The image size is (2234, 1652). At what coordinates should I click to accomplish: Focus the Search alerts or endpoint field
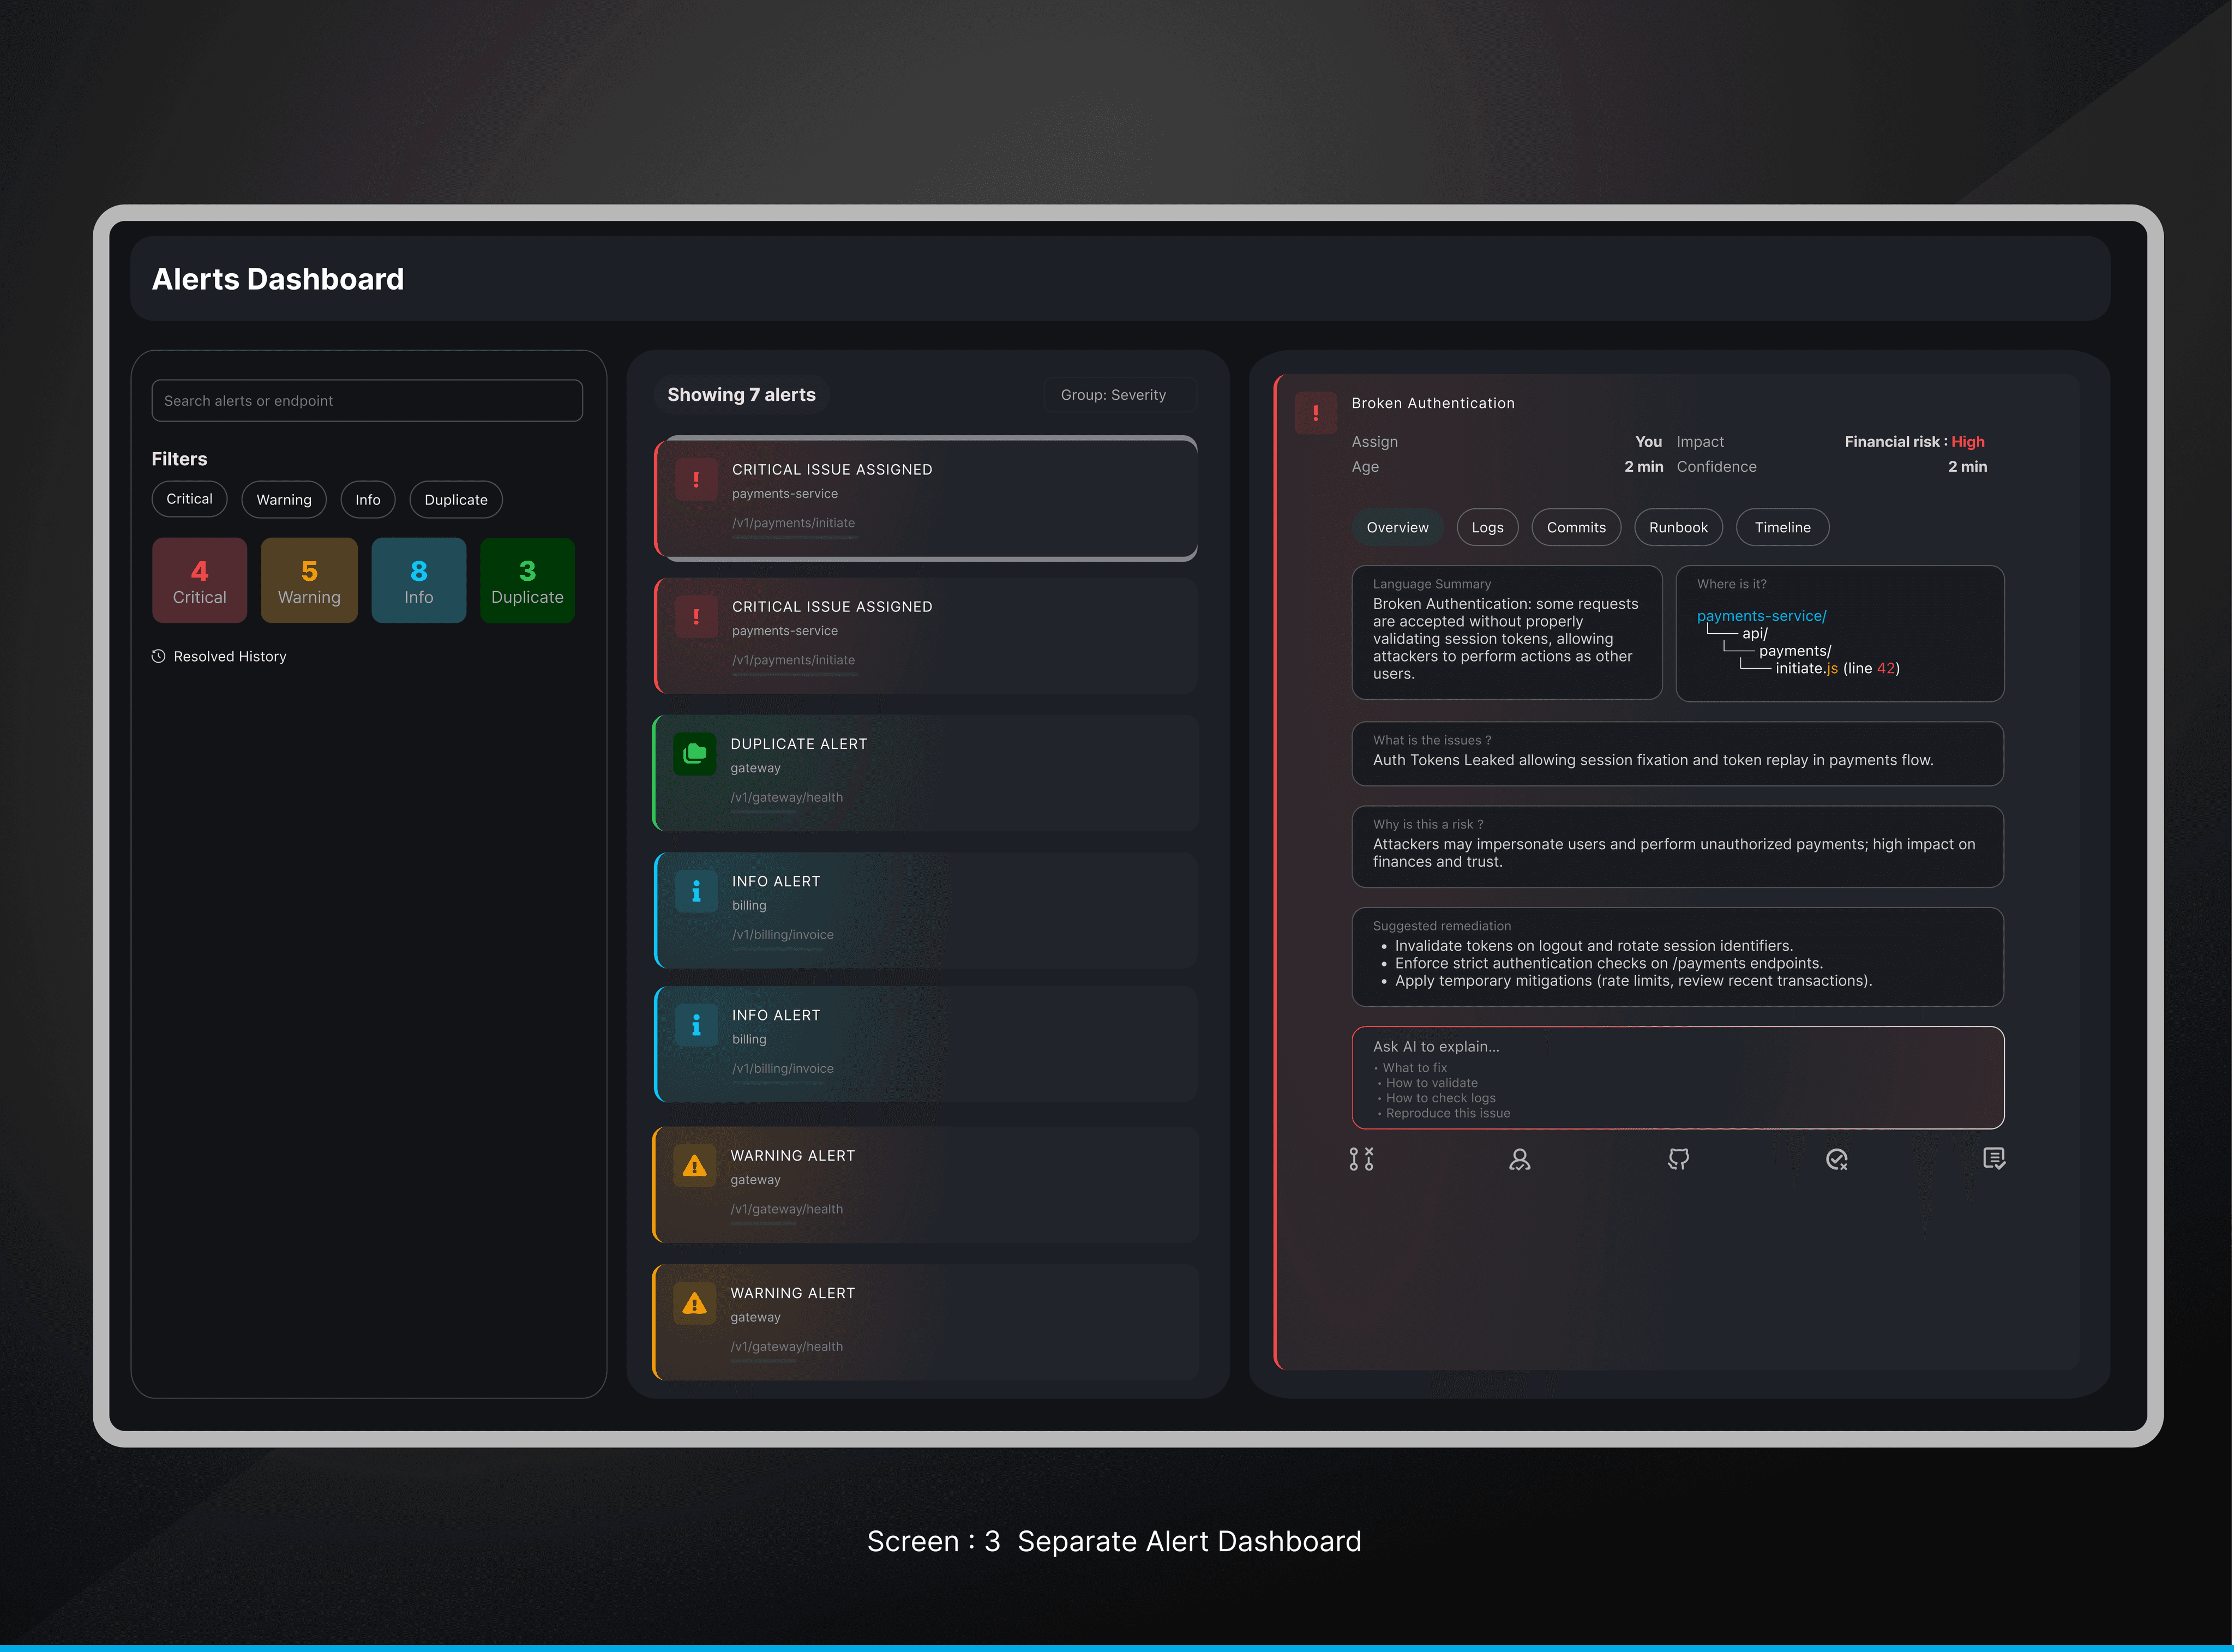367,401
